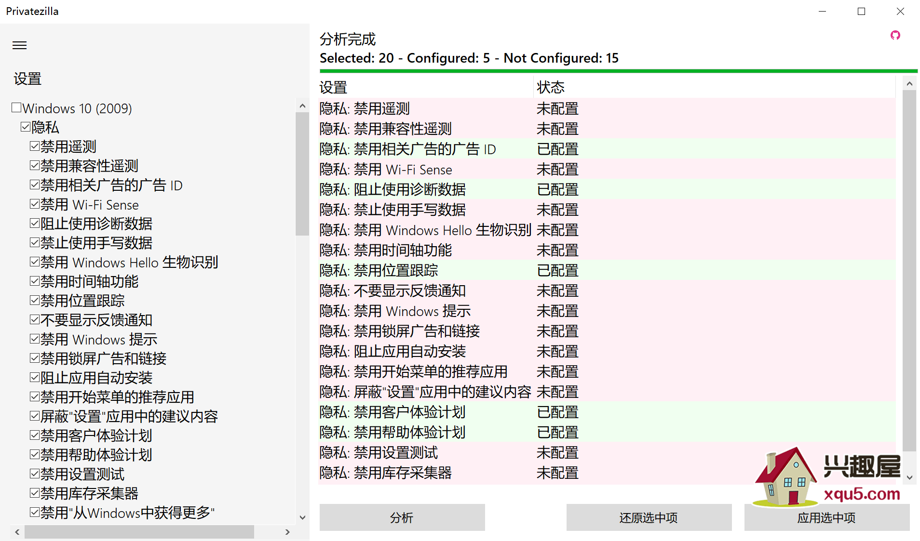Screen dimensions: 920x541
Task: Minimize the Privatezilla window
Action: [823, 11]
